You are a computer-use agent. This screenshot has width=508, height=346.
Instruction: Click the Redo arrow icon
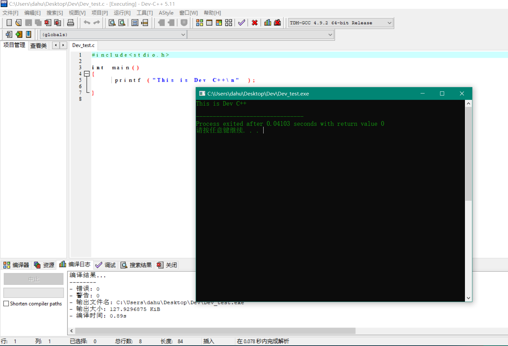coord(97,23)
